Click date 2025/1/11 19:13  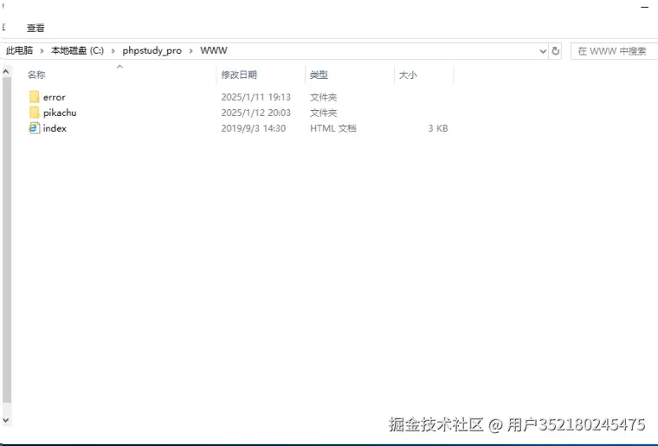point(255,97)
